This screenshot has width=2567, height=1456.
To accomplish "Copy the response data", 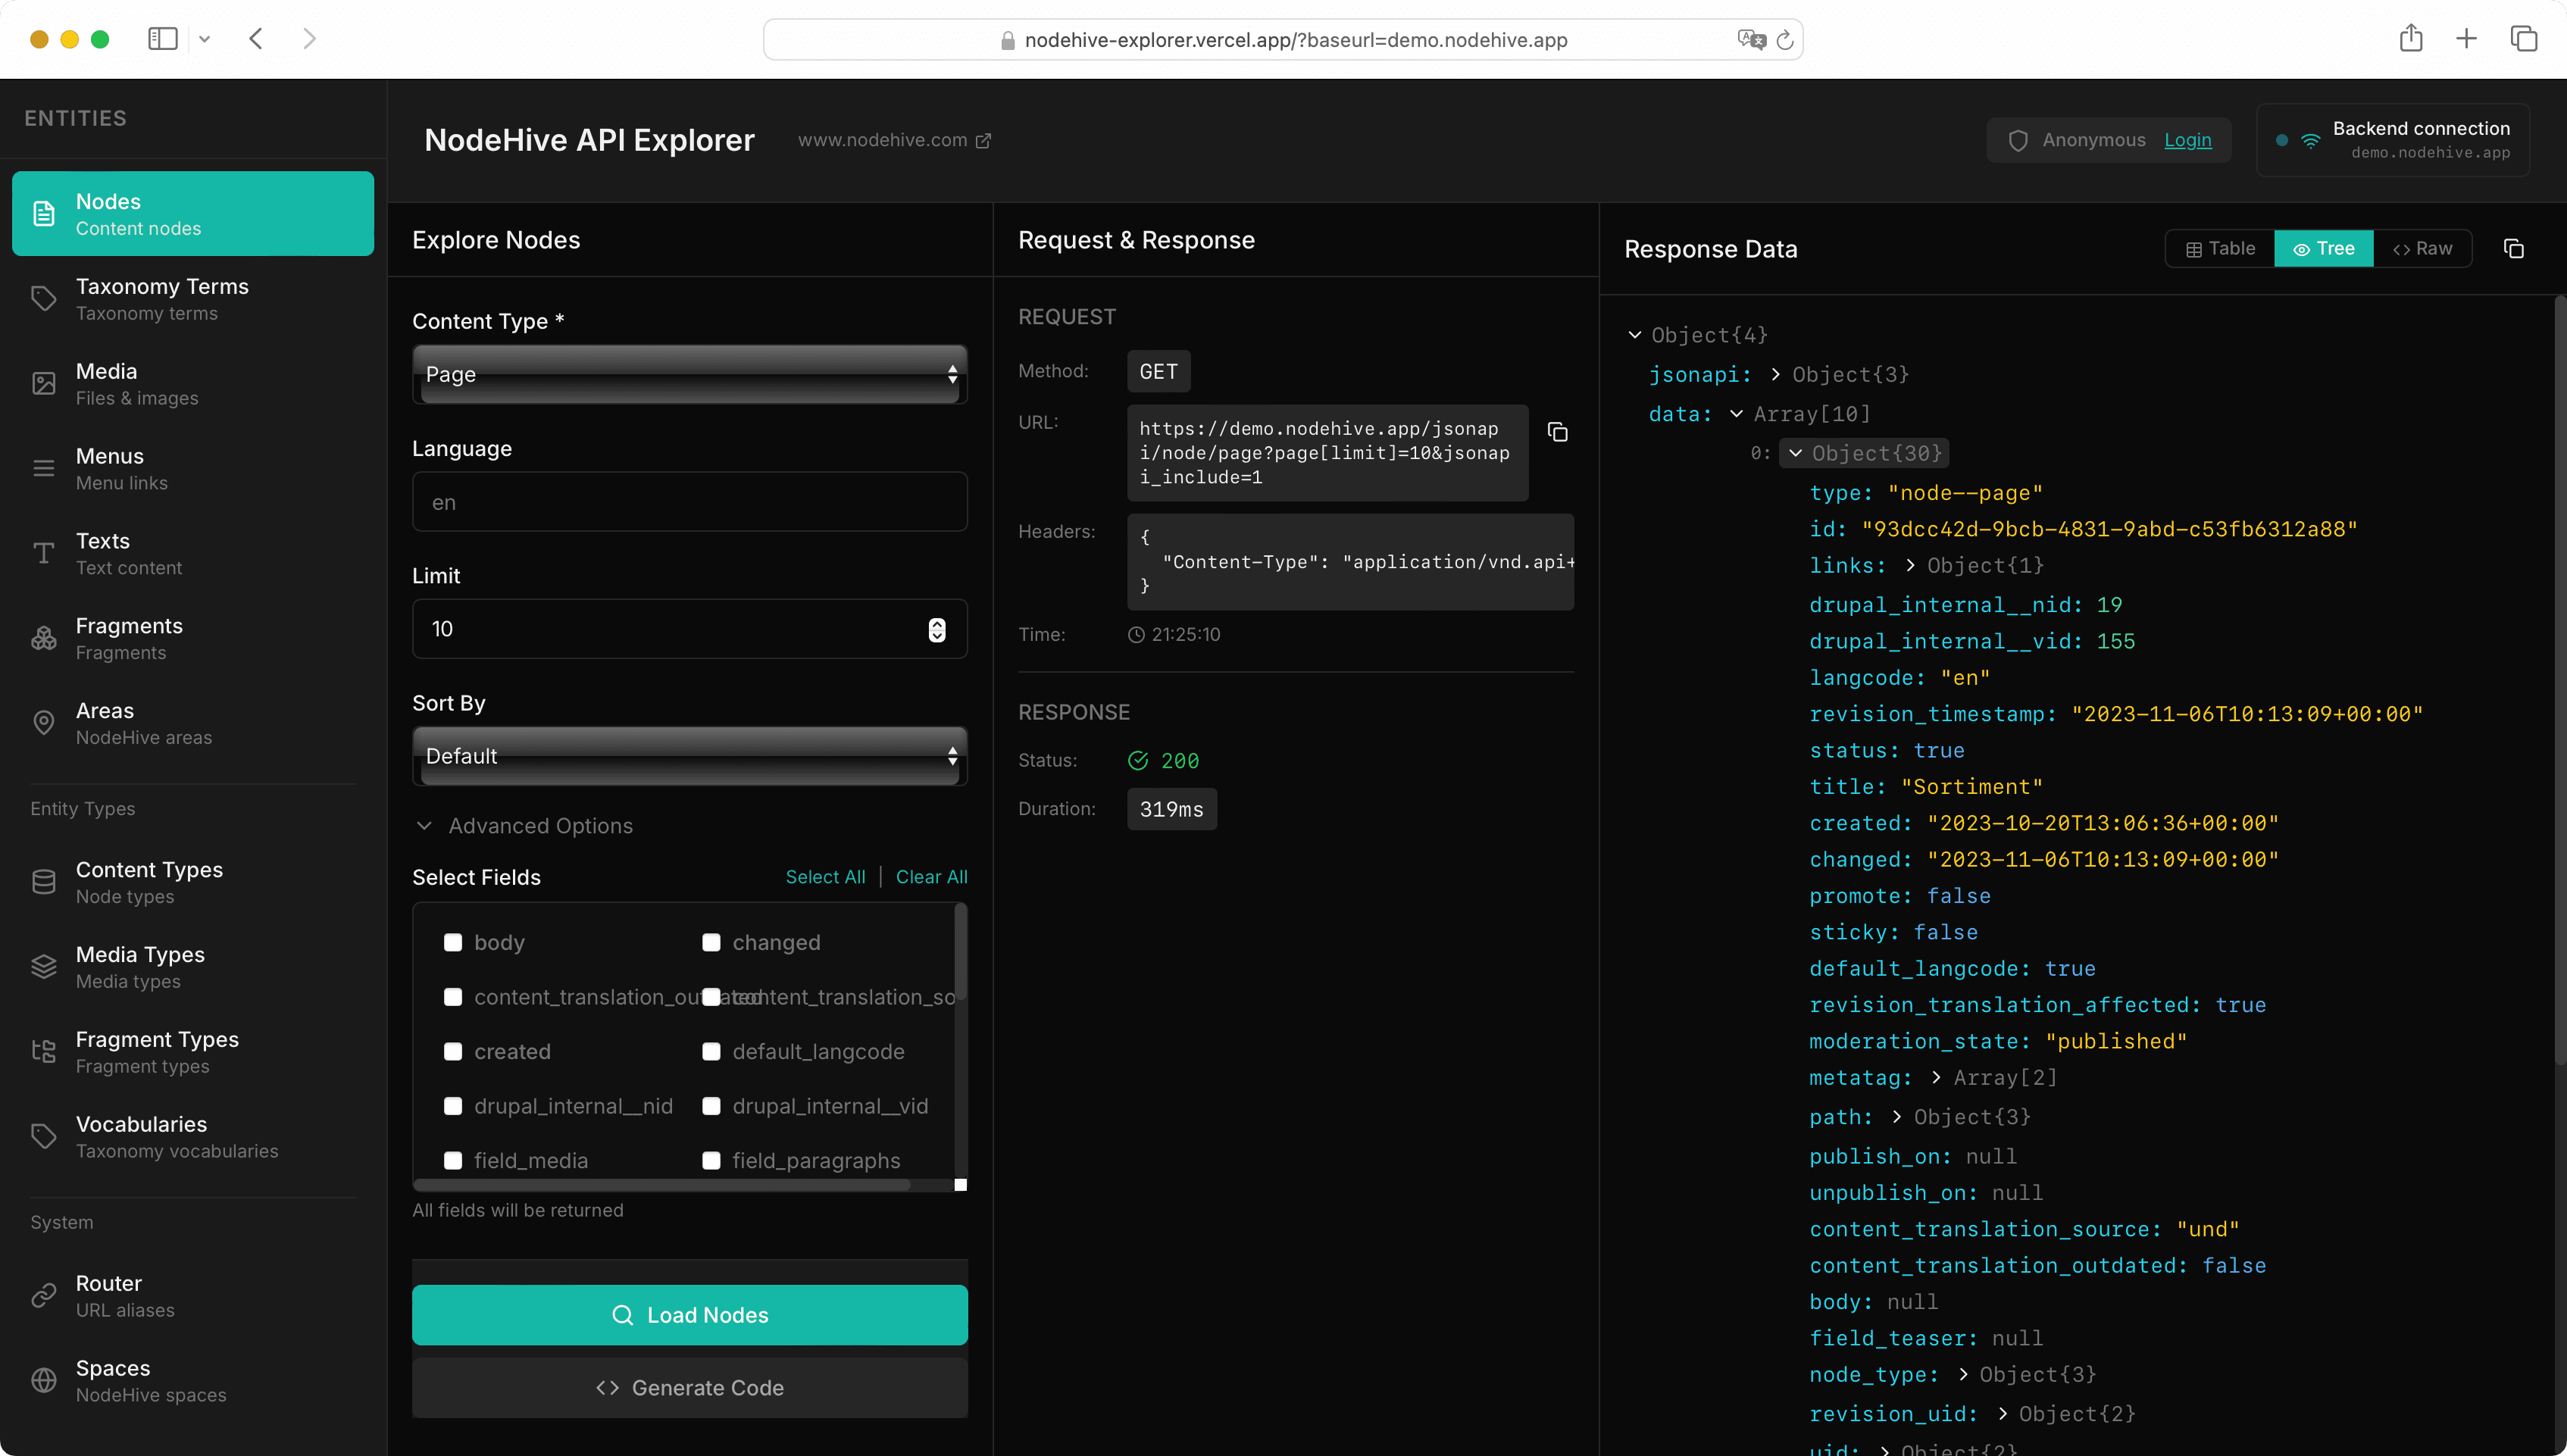I will click(x=2515, y=248).
